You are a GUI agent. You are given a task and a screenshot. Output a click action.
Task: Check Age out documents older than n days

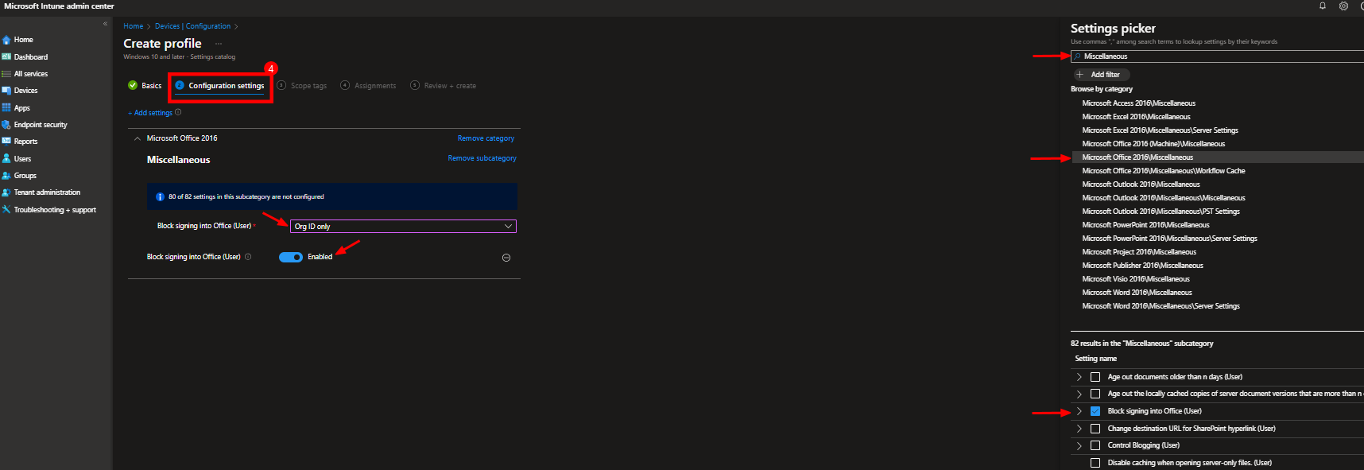tap(1095, 377)
